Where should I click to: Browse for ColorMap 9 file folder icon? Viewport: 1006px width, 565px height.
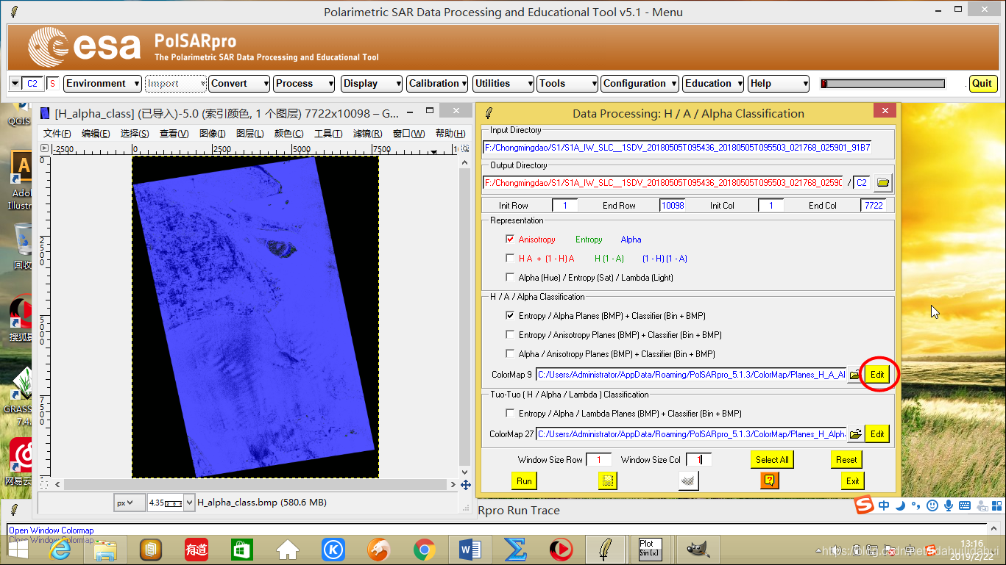(x=854, y=375)
